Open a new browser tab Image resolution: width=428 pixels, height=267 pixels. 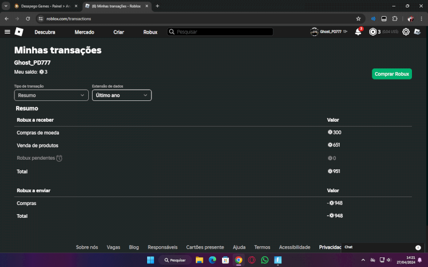tap(157, 6)
